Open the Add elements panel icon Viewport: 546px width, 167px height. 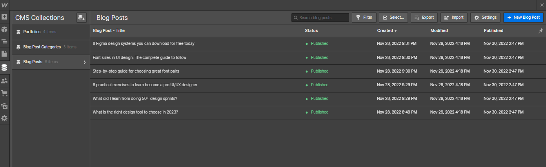[4, 17]
